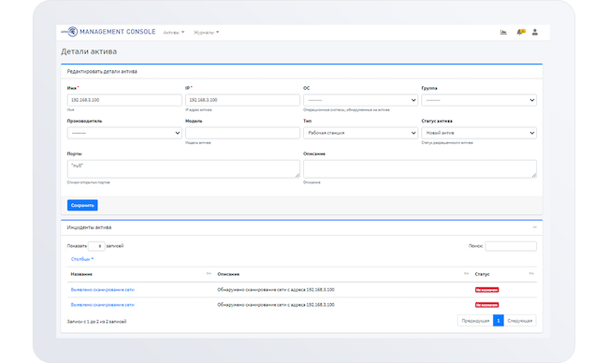Open the Статус актива dropdown
The width and height of the screenshot is (608, 363).
[479, 133]
